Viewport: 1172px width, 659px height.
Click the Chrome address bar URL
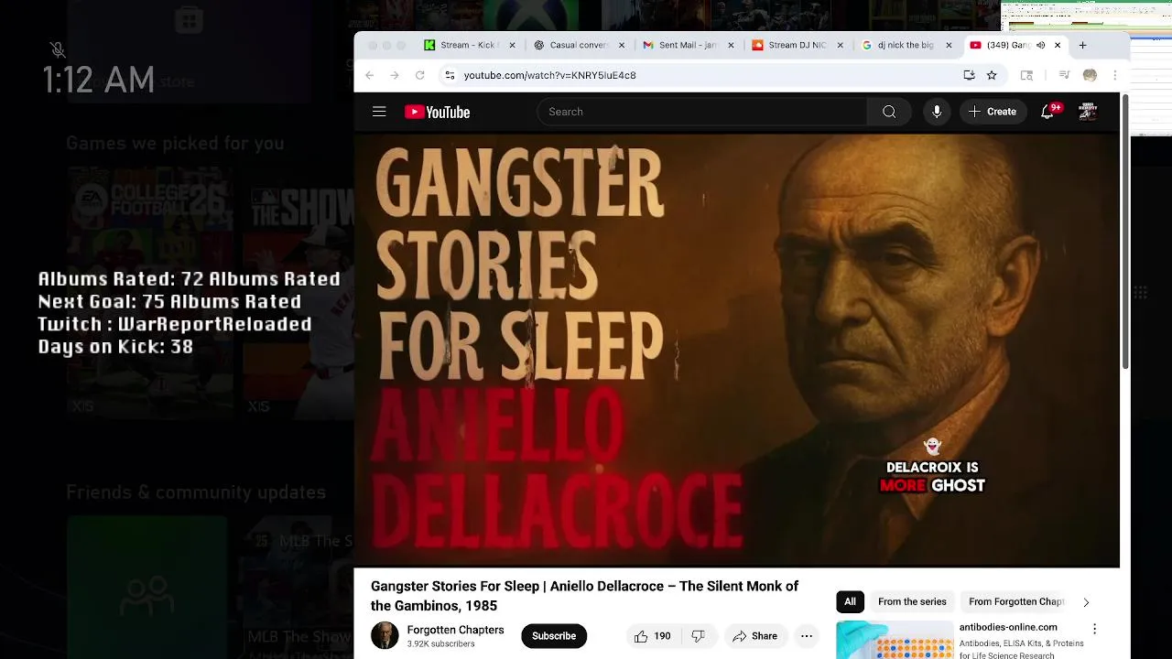549,75
